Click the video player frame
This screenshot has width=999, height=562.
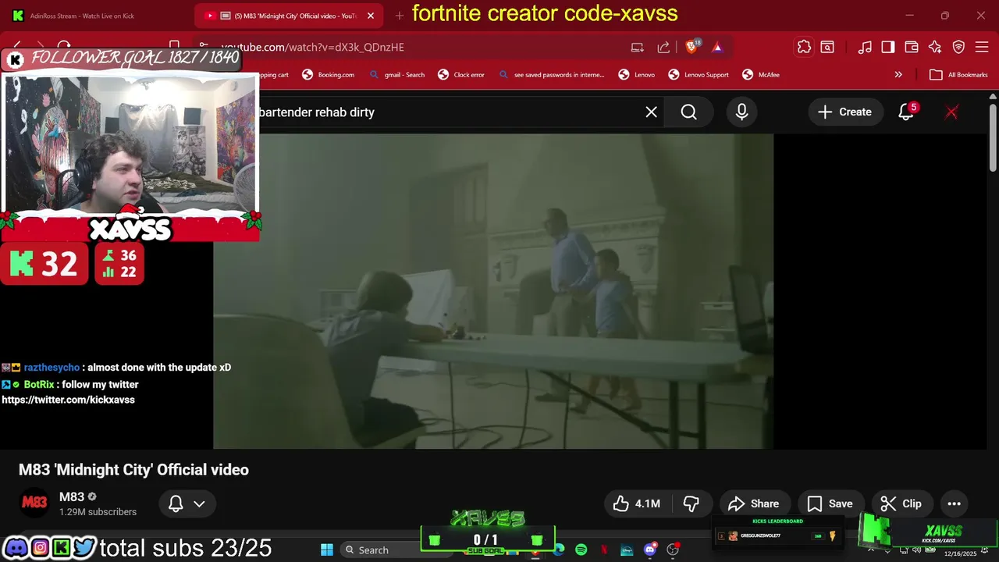493,291
